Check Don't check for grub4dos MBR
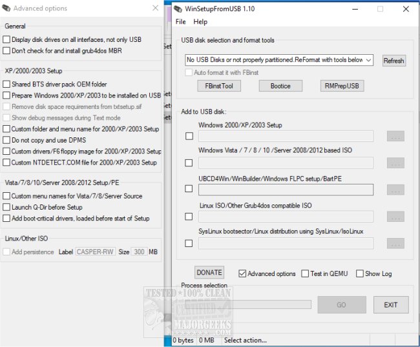Viewport: 420px width, 347px height. (x=6, y=50)
